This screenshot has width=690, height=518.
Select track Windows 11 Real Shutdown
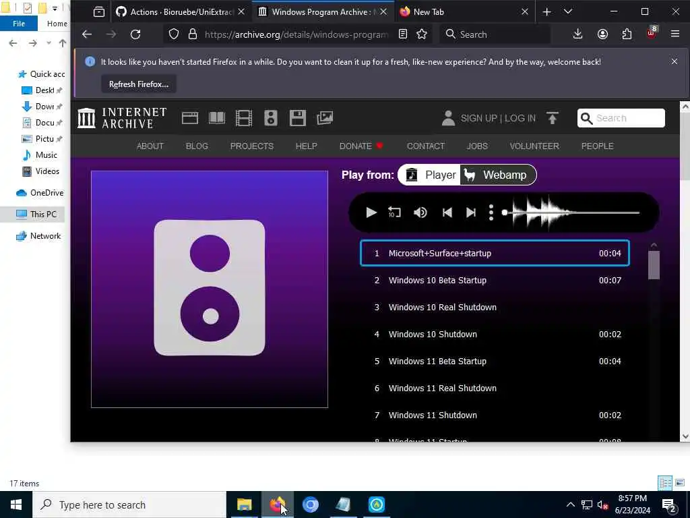click(x=495, y=388)
